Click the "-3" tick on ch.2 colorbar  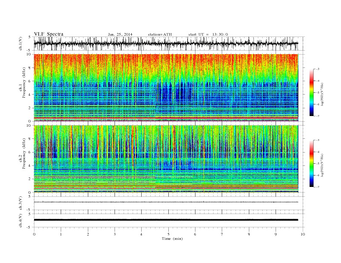coord(318,140)
